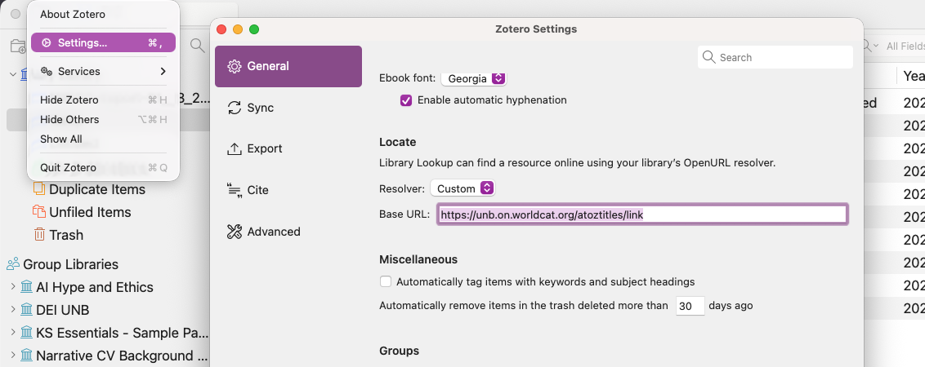Close the Zotero Settings window

[221, 29]
